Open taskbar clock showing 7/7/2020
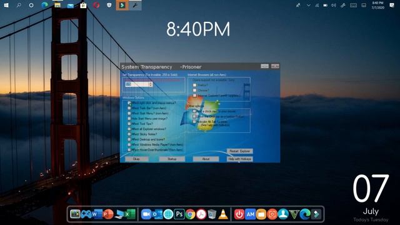 tap(377, 6)
